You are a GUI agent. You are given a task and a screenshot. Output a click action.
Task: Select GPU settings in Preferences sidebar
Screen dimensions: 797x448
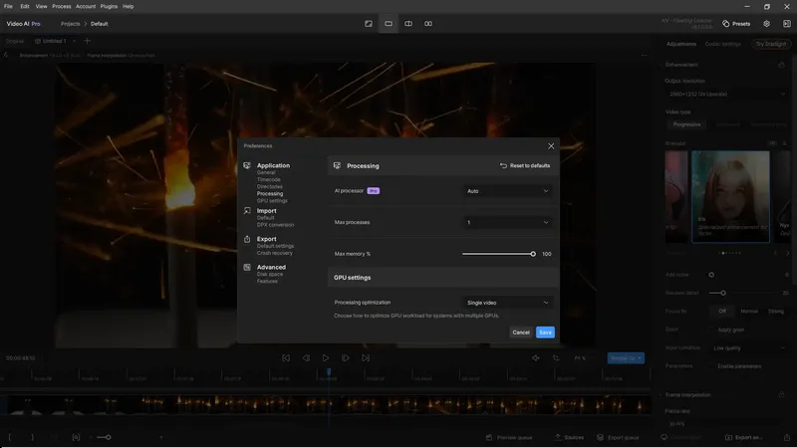[271, 200]
